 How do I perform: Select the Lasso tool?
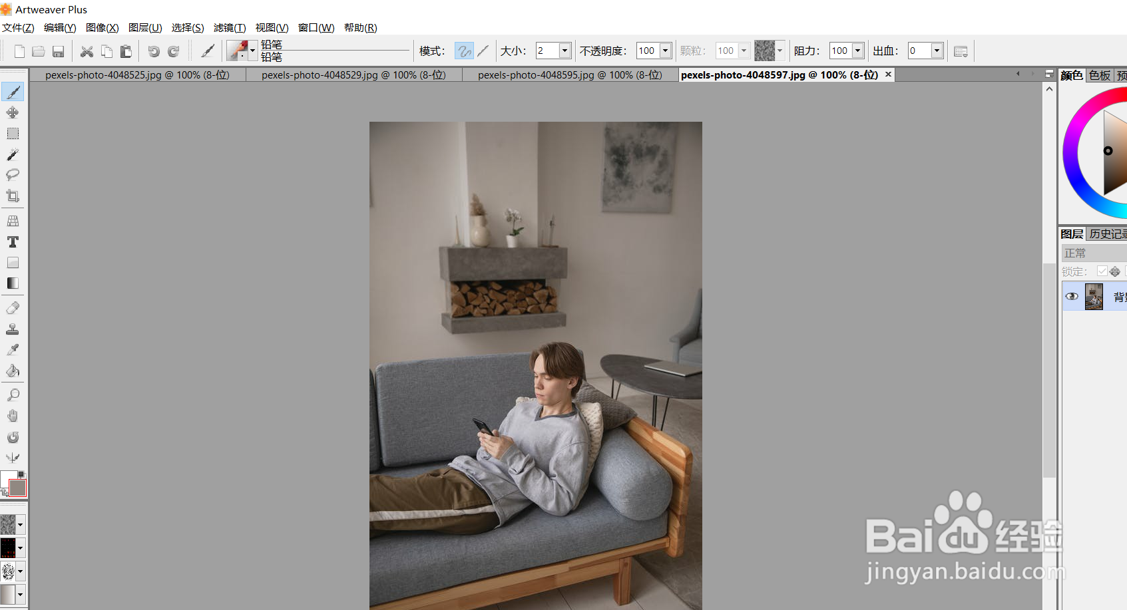[x=13, y=175]
